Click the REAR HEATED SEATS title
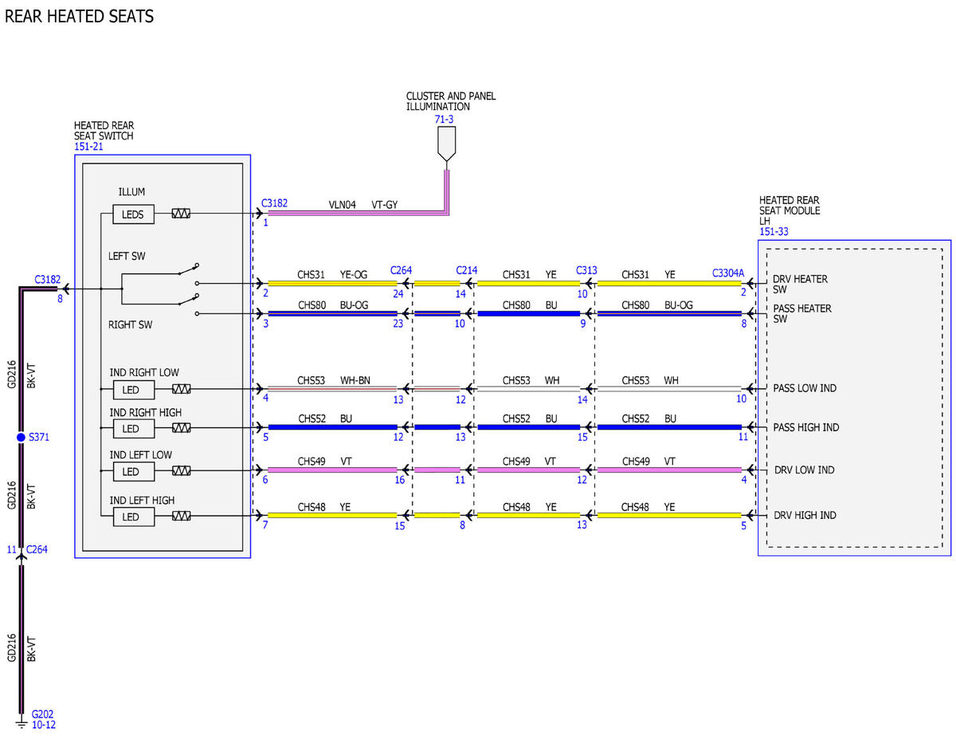Viewport: 956px width, 739px height. pyautogui.click(x=79, y=16)
